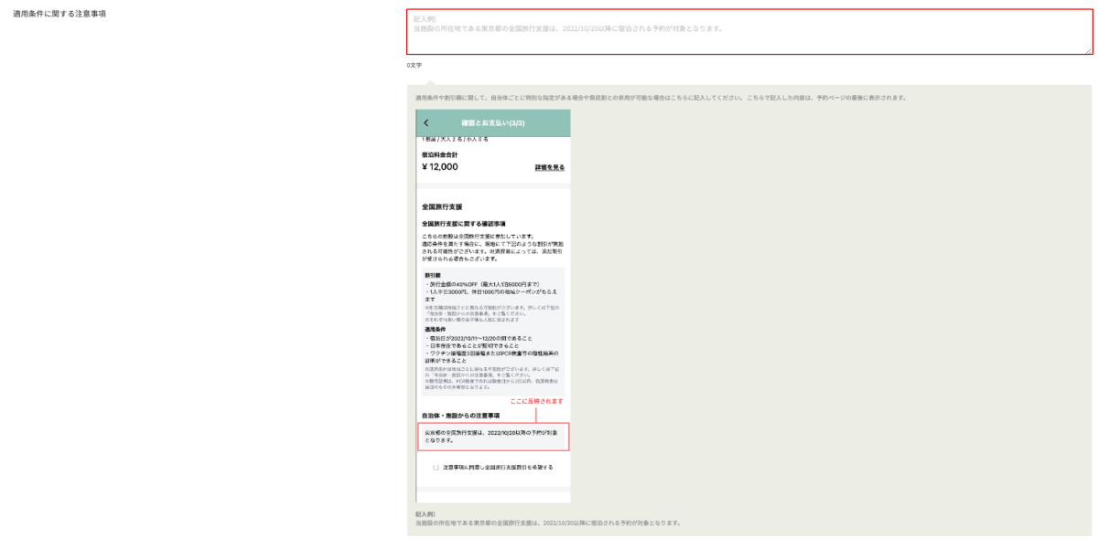
Task: Tick the 注意事項に同意 checkbox in the preview
Action: [436, 467]
